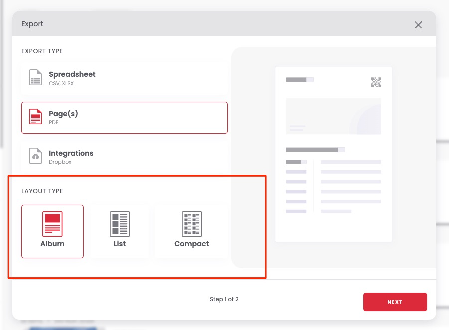Viewport: 449px width, 330px height.
Task: Select the Album layout label
Action: 52,244
